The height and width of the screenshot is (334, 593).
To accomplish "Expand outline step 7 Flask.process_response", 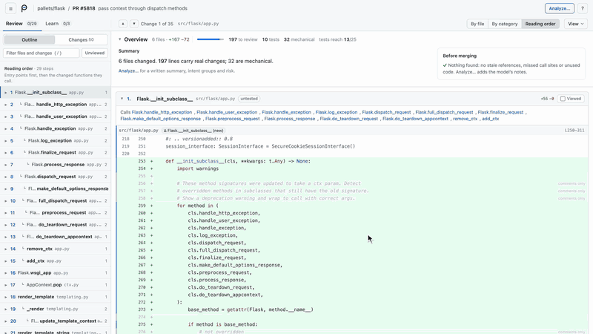I will [6, 165].
